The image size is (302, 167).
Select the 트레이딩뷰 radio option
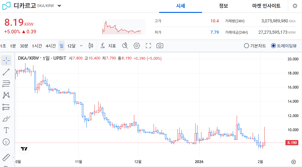coord(273,46)
